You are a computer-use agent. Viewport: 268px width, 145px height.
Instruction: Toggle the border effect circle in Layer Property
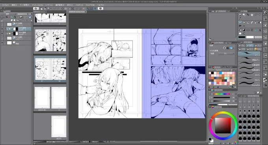(x=224, y=48)
